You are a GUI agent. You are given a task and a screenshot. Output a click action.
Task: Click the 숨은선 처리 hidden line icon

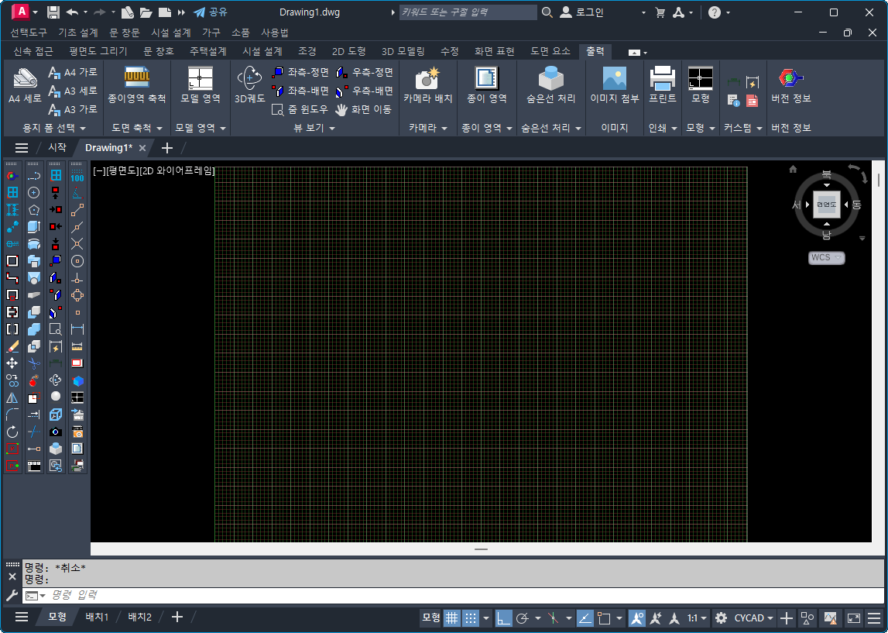click(550, 78)
